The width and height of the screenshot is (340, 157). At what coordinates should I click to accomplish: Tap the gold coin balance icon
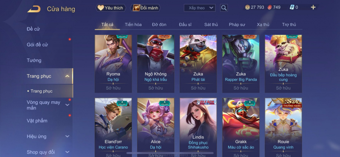click(247, 8)
